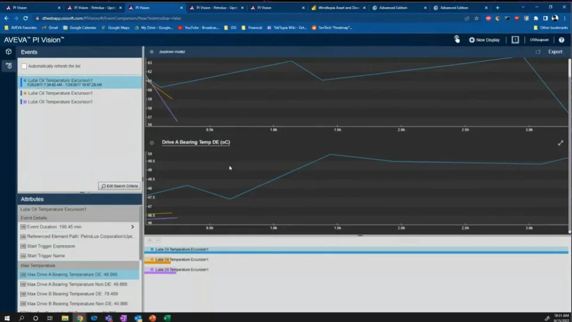Open the Financial bookmarks folder
572x322 pixels.
pos(251,27)
